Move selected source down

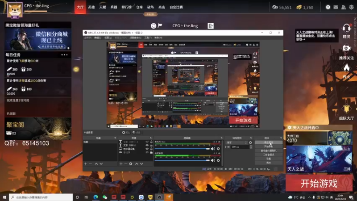click(141, 164)
